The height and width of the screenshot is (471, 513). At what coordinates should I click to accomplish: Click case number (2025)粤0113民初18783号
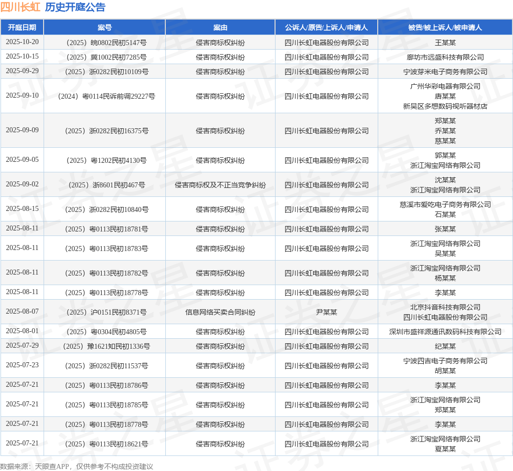pyautogui.click(x=106, y=249)
